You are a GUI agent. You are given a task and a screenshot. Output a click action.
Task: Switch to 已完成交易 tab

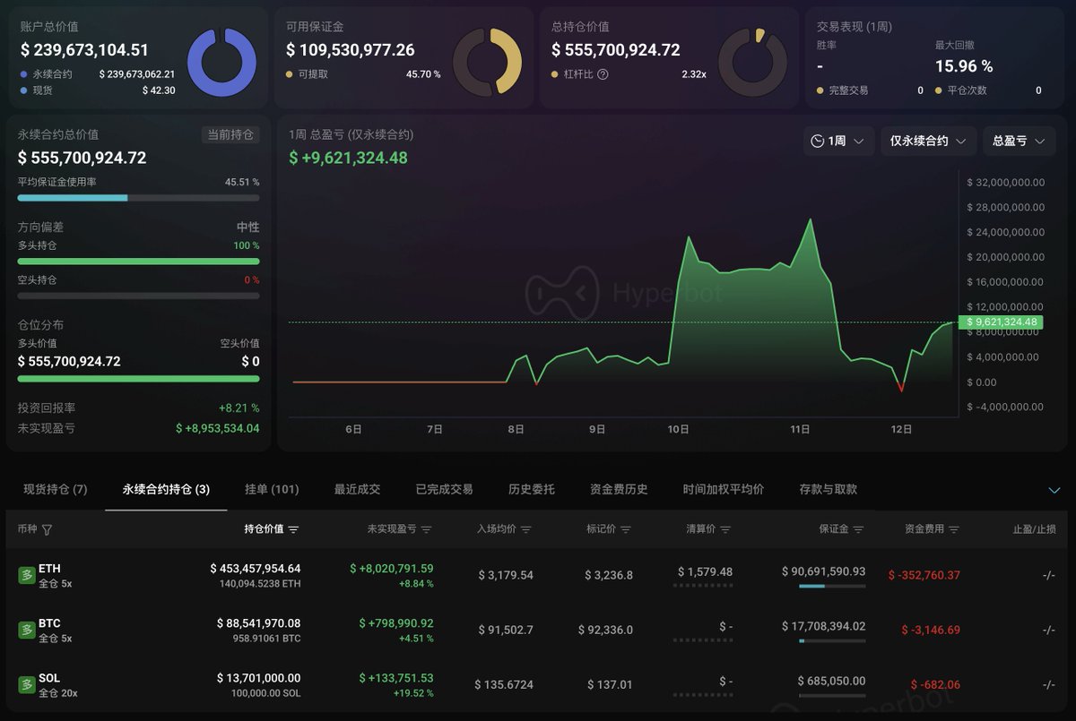point(444,489)
